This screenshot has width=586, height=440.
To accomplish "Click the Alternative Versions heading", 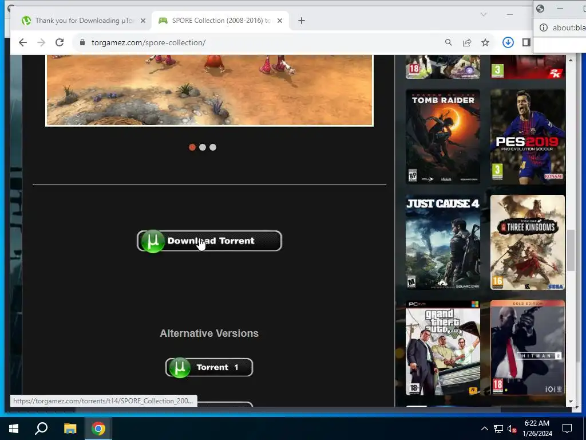I will coord(209,333).
